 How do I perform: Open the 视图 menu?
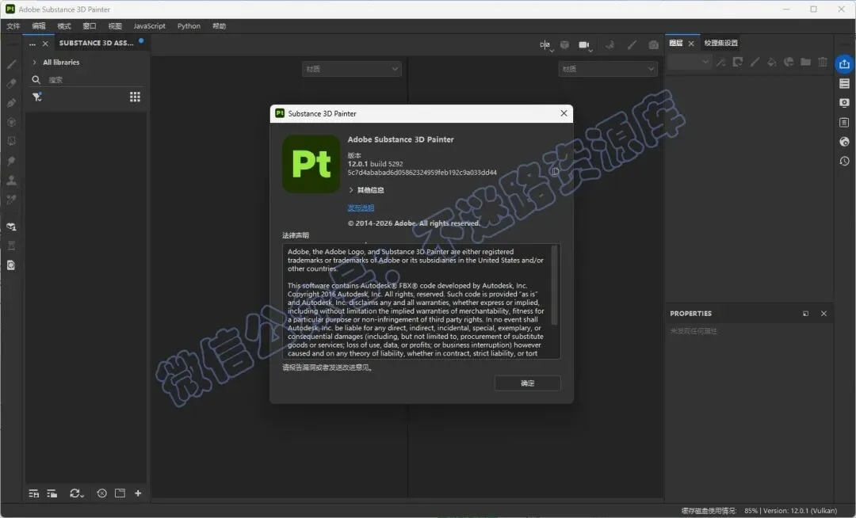[115, 26]
